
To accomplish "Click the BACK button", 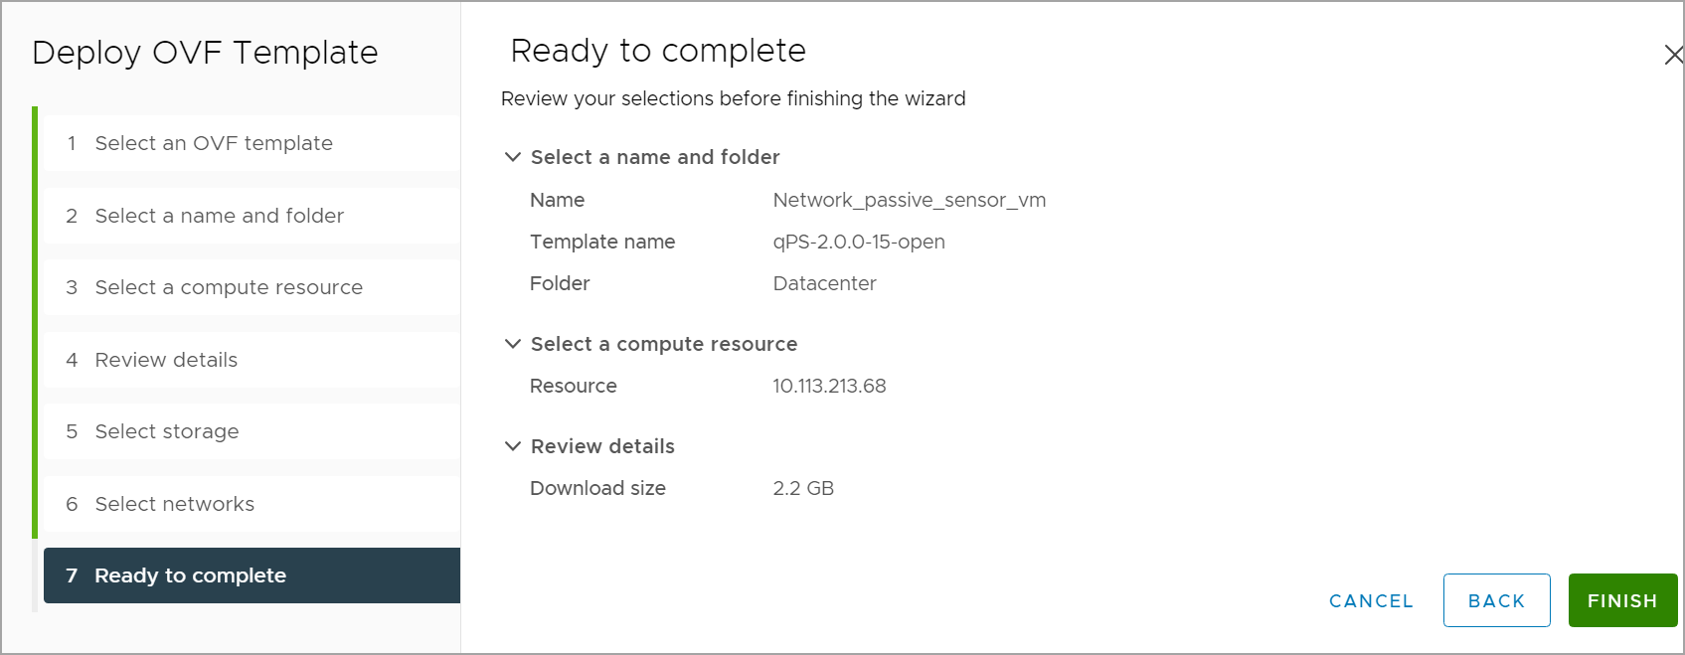I will [x=1496, y=600].
